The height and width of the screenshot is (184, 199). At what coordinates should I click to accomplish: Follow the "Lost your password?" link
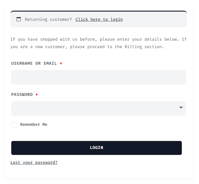(34, 163)
